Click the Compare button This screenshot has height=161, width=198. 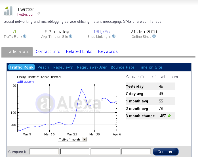tap(166, 152)
